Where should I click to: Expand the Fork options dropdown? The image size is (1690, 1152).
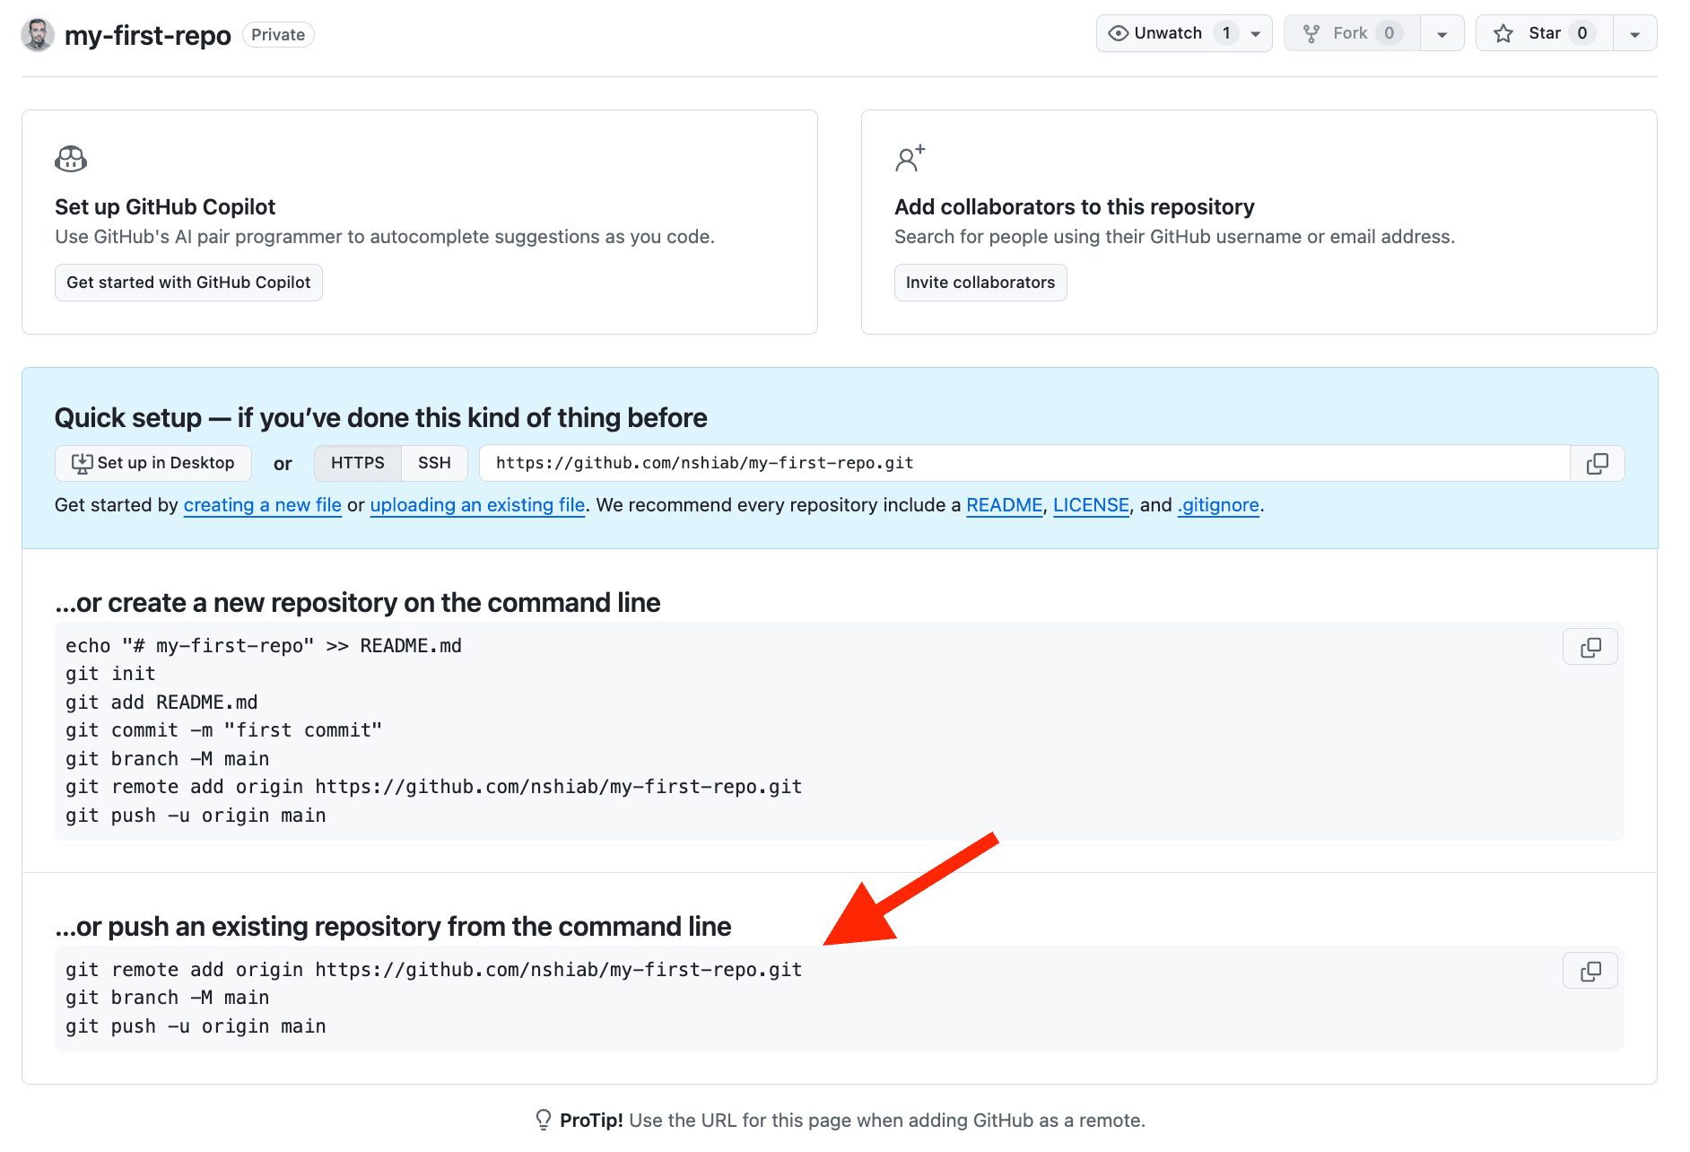click(1442, 32)
